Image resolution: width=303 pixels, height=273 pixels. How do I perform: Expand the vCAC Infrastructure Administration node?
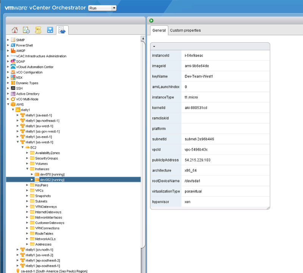[x=8, y=56]
